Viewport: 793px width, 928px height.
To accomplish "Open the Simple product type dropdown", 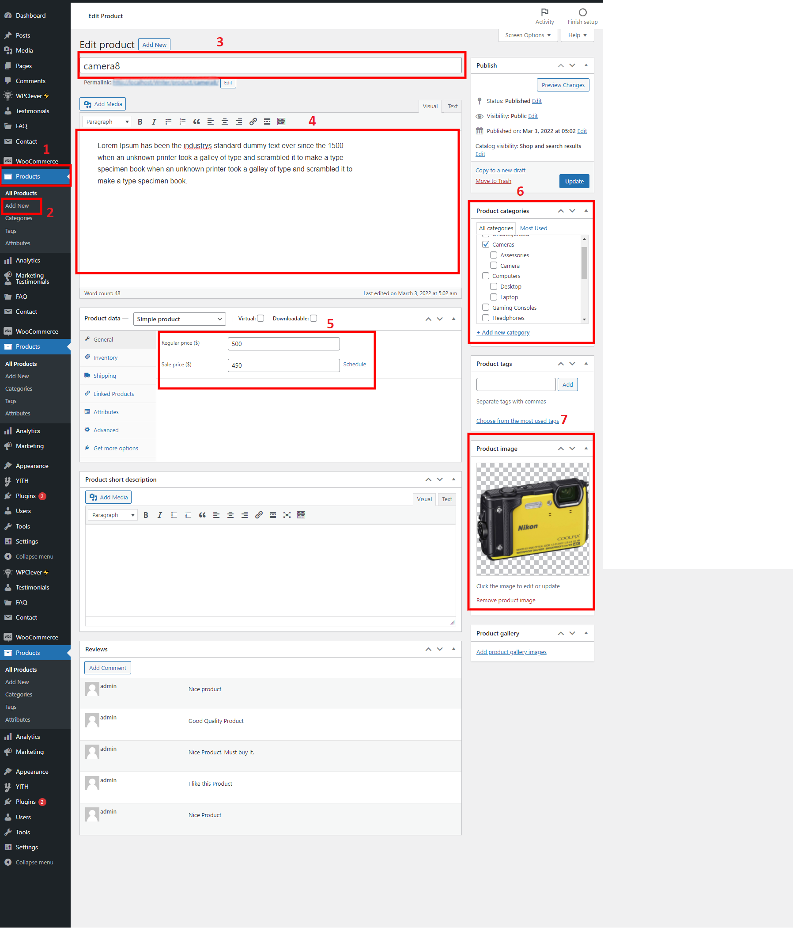I will pyautogui.click(x=179, y=319).
